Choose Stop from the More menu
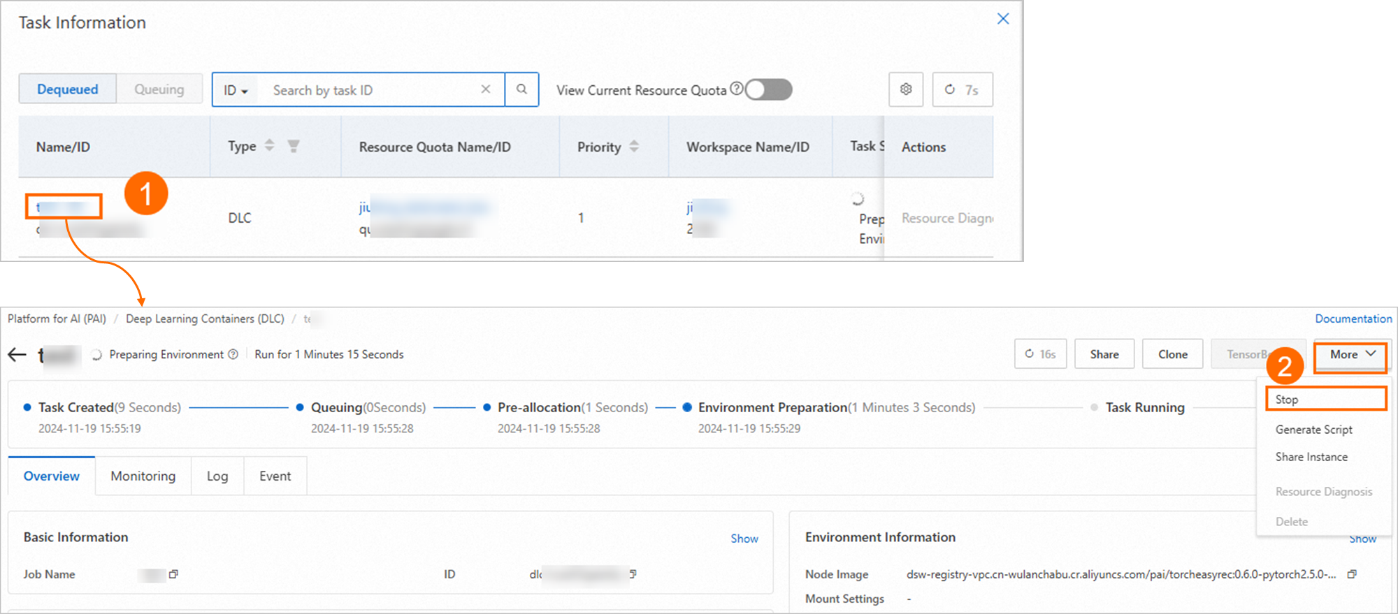 point(1325,399)
